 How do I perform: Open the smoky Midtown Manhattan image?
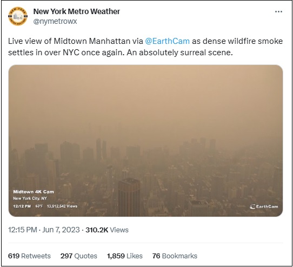(145, 141)
